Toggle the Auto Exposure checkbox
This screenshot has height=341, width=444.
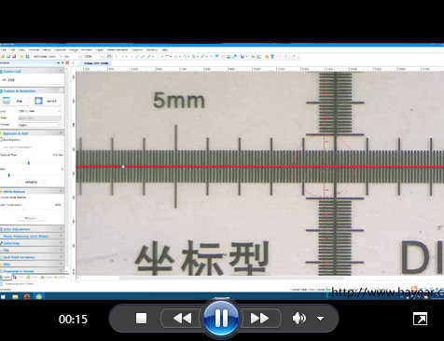[x=1, y=140]
